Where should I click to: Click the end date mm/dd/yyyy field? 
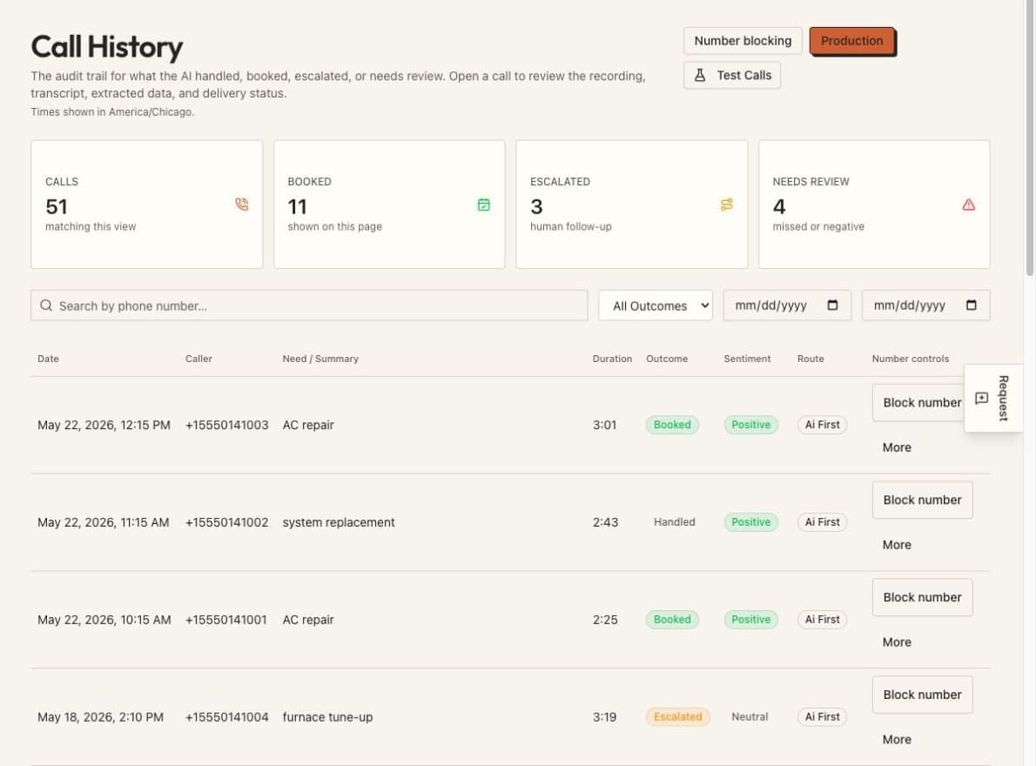925,306
